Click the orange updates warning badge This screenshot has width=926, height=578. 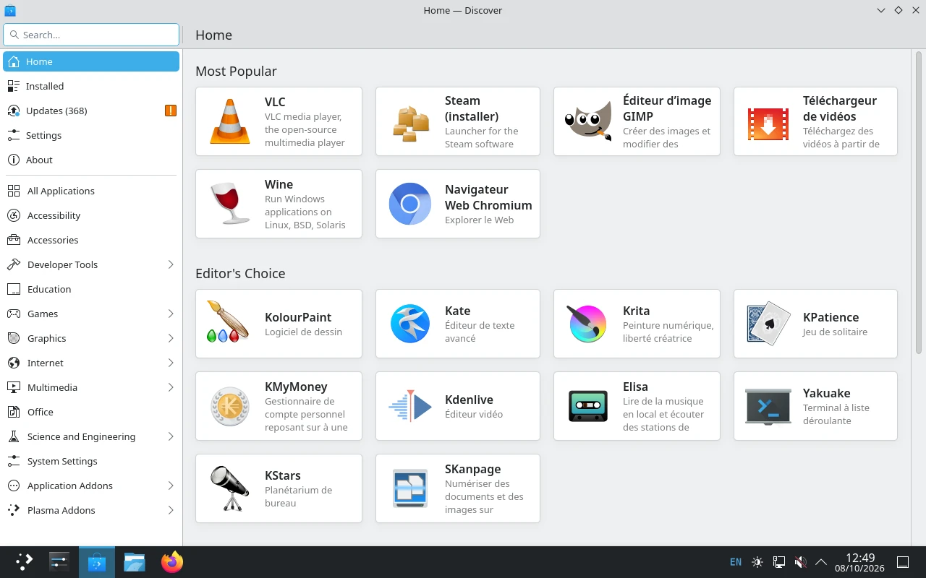[171, 111]
